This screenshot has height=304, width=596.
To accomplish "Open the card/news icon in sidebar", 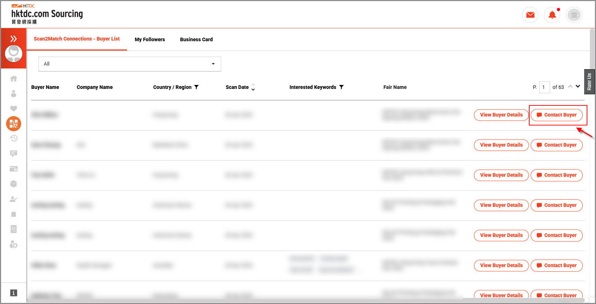I will tap(14, 169).
